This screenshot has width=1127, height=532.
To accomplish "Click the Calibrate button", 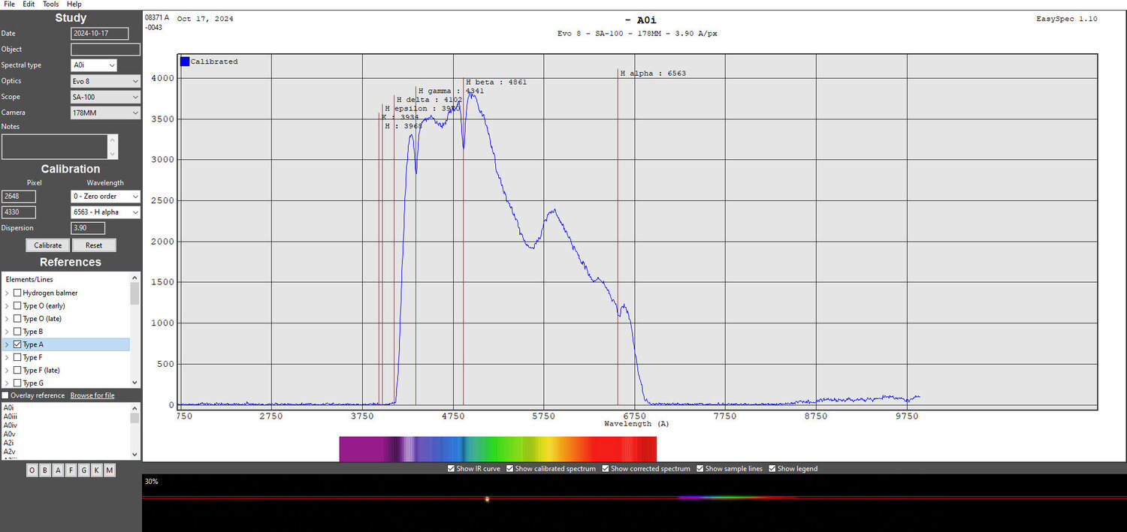I will [x=48, y=245].
